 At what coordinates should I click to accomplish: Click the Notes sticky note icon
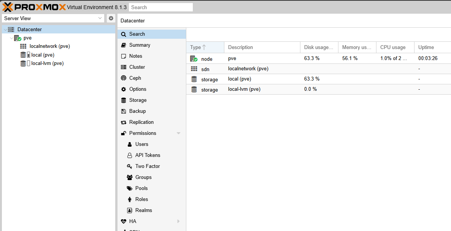(124, 56)
